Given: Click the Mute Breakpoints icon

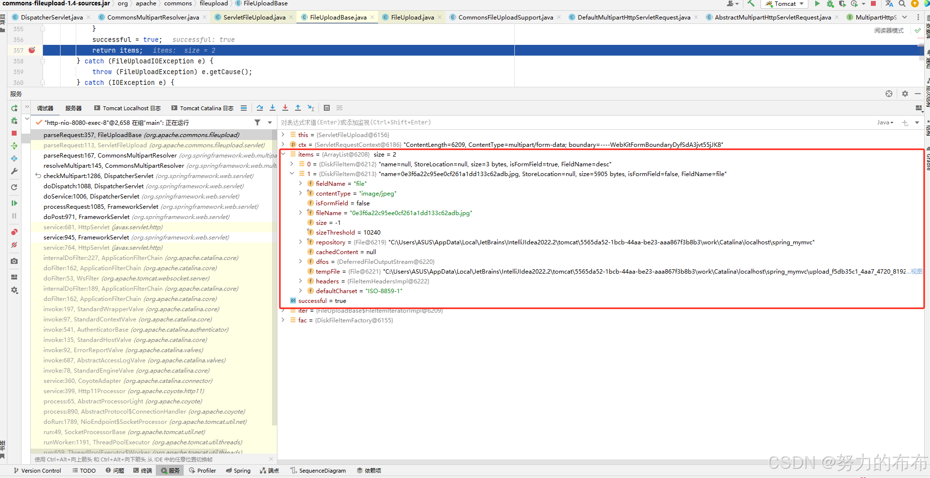Looking at the screenshot, I should tap(14, 245).
